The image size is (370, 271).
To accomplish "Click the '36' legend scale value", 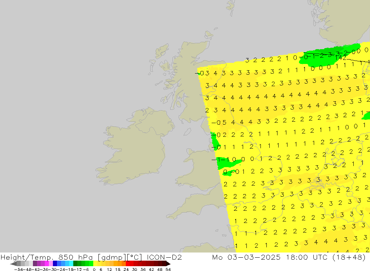I will [143, 270].
